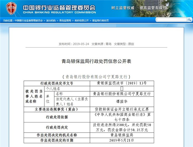
Task: Click the 中国银行业监督管理委员会 site title
Action: tap(59, 8)
